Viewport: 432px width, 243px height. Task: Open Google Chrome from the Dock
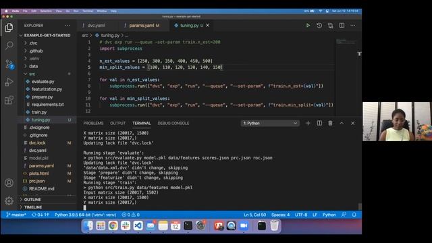[x=113, y=226]
